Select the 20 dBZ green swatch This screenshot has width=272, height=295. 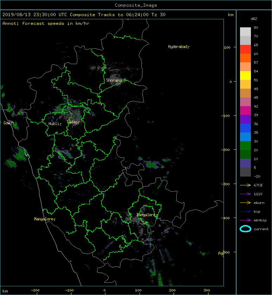coord(245,145)
